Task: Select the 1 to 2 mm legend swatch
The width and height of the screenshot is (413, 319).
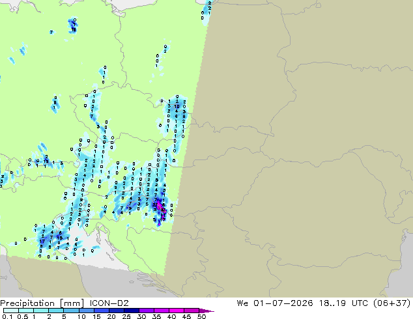Action: 41,311
